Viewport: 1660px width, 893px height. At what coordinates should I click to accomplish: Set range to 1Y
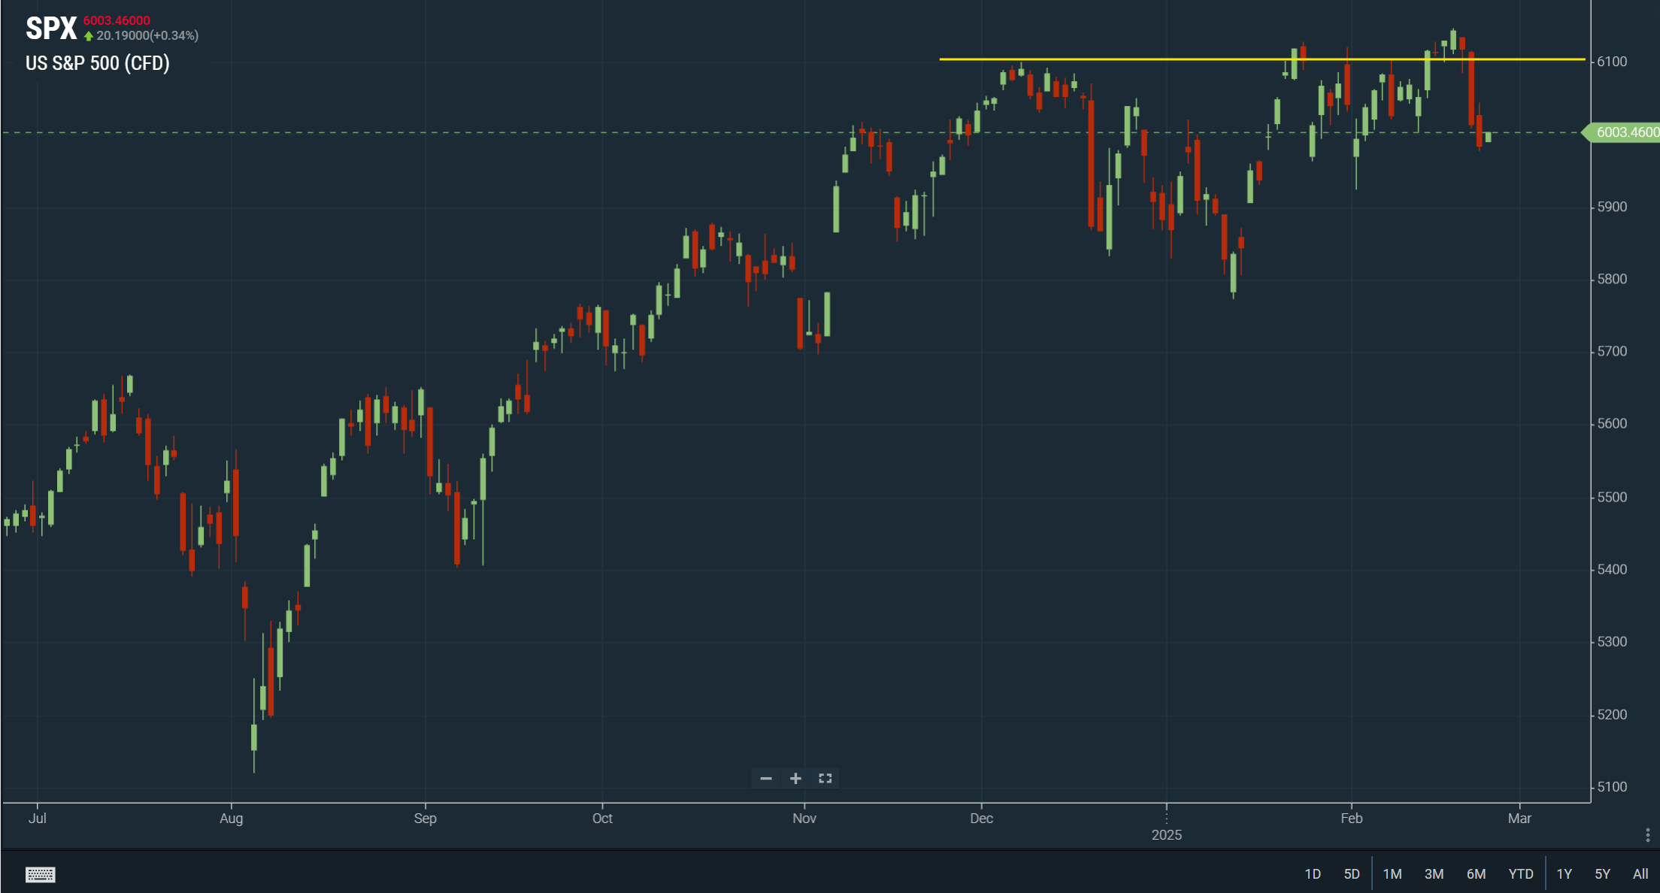[x=1565, y=873]
